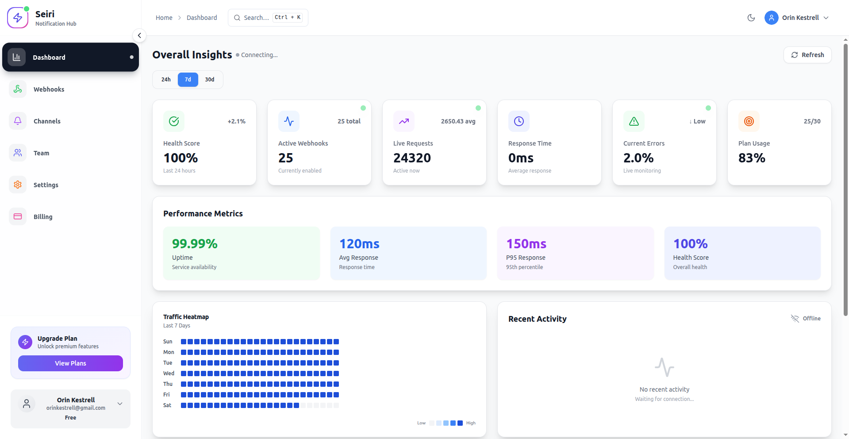Toggle dark mode with the moon icon
The image size is (849, 439).
[x=751, y=18]
